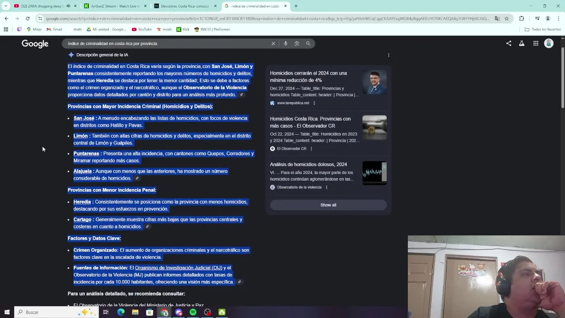Open the Gmail bookmark
This screenshot has width=565, height=318.
[54, 29]
